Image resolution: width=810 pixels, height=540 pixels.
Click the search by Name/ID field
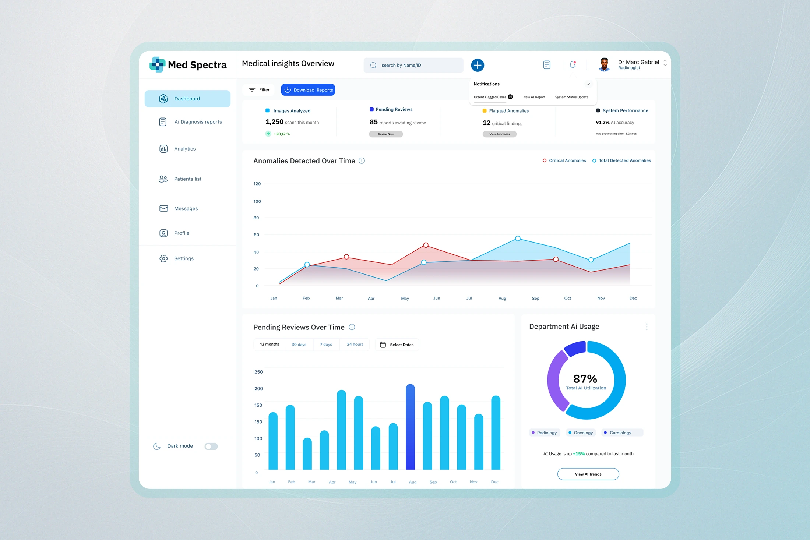pyautogui.click(x=413, y=65)
